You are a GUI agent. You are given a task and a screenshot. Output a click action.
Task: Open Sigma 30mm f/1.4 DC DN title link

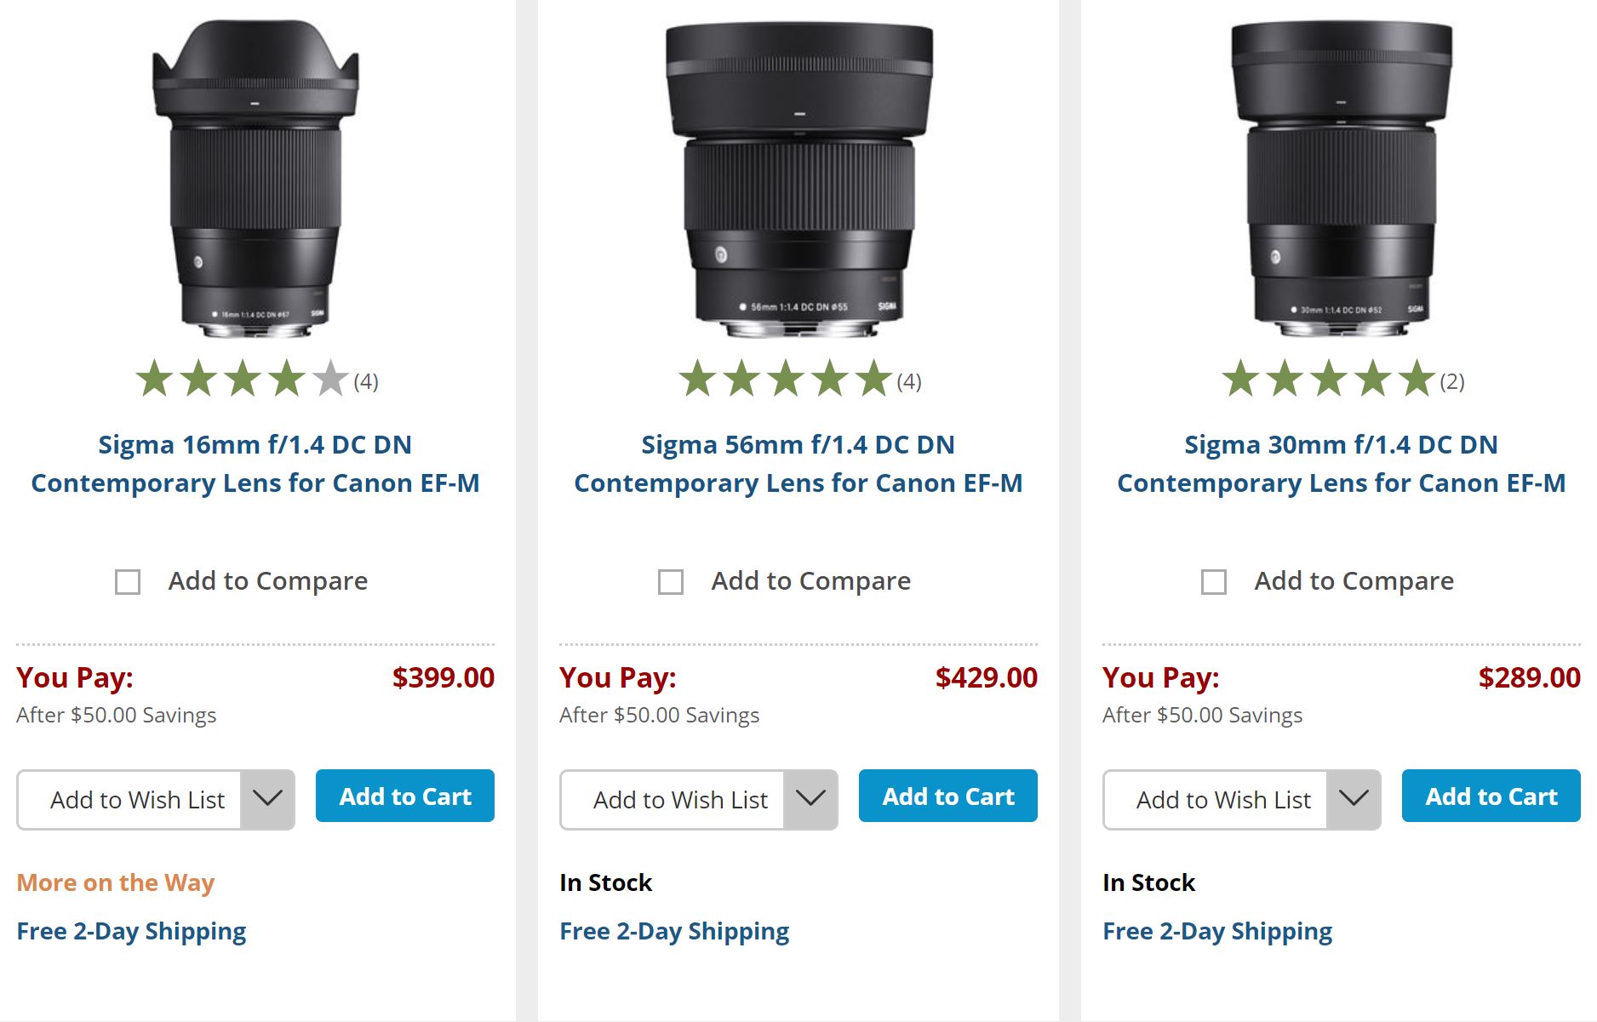(1341, 464)
